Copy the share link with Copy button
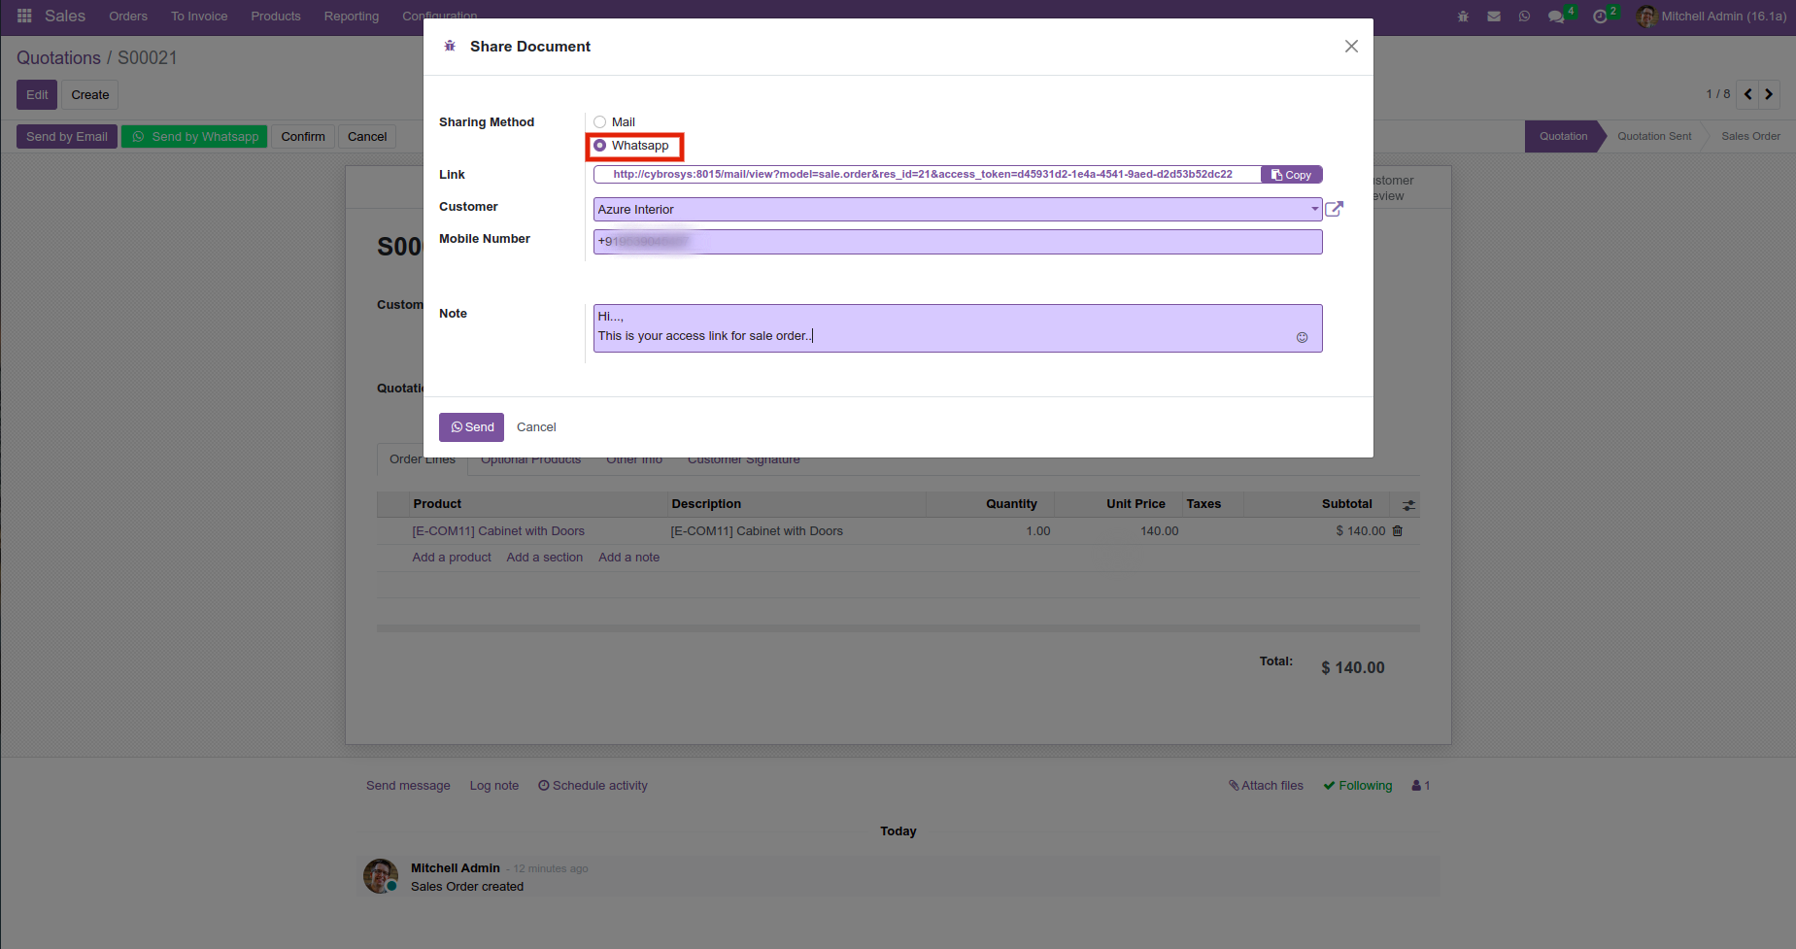This screenshot has width=1796, height=949. click(1292, 175)
